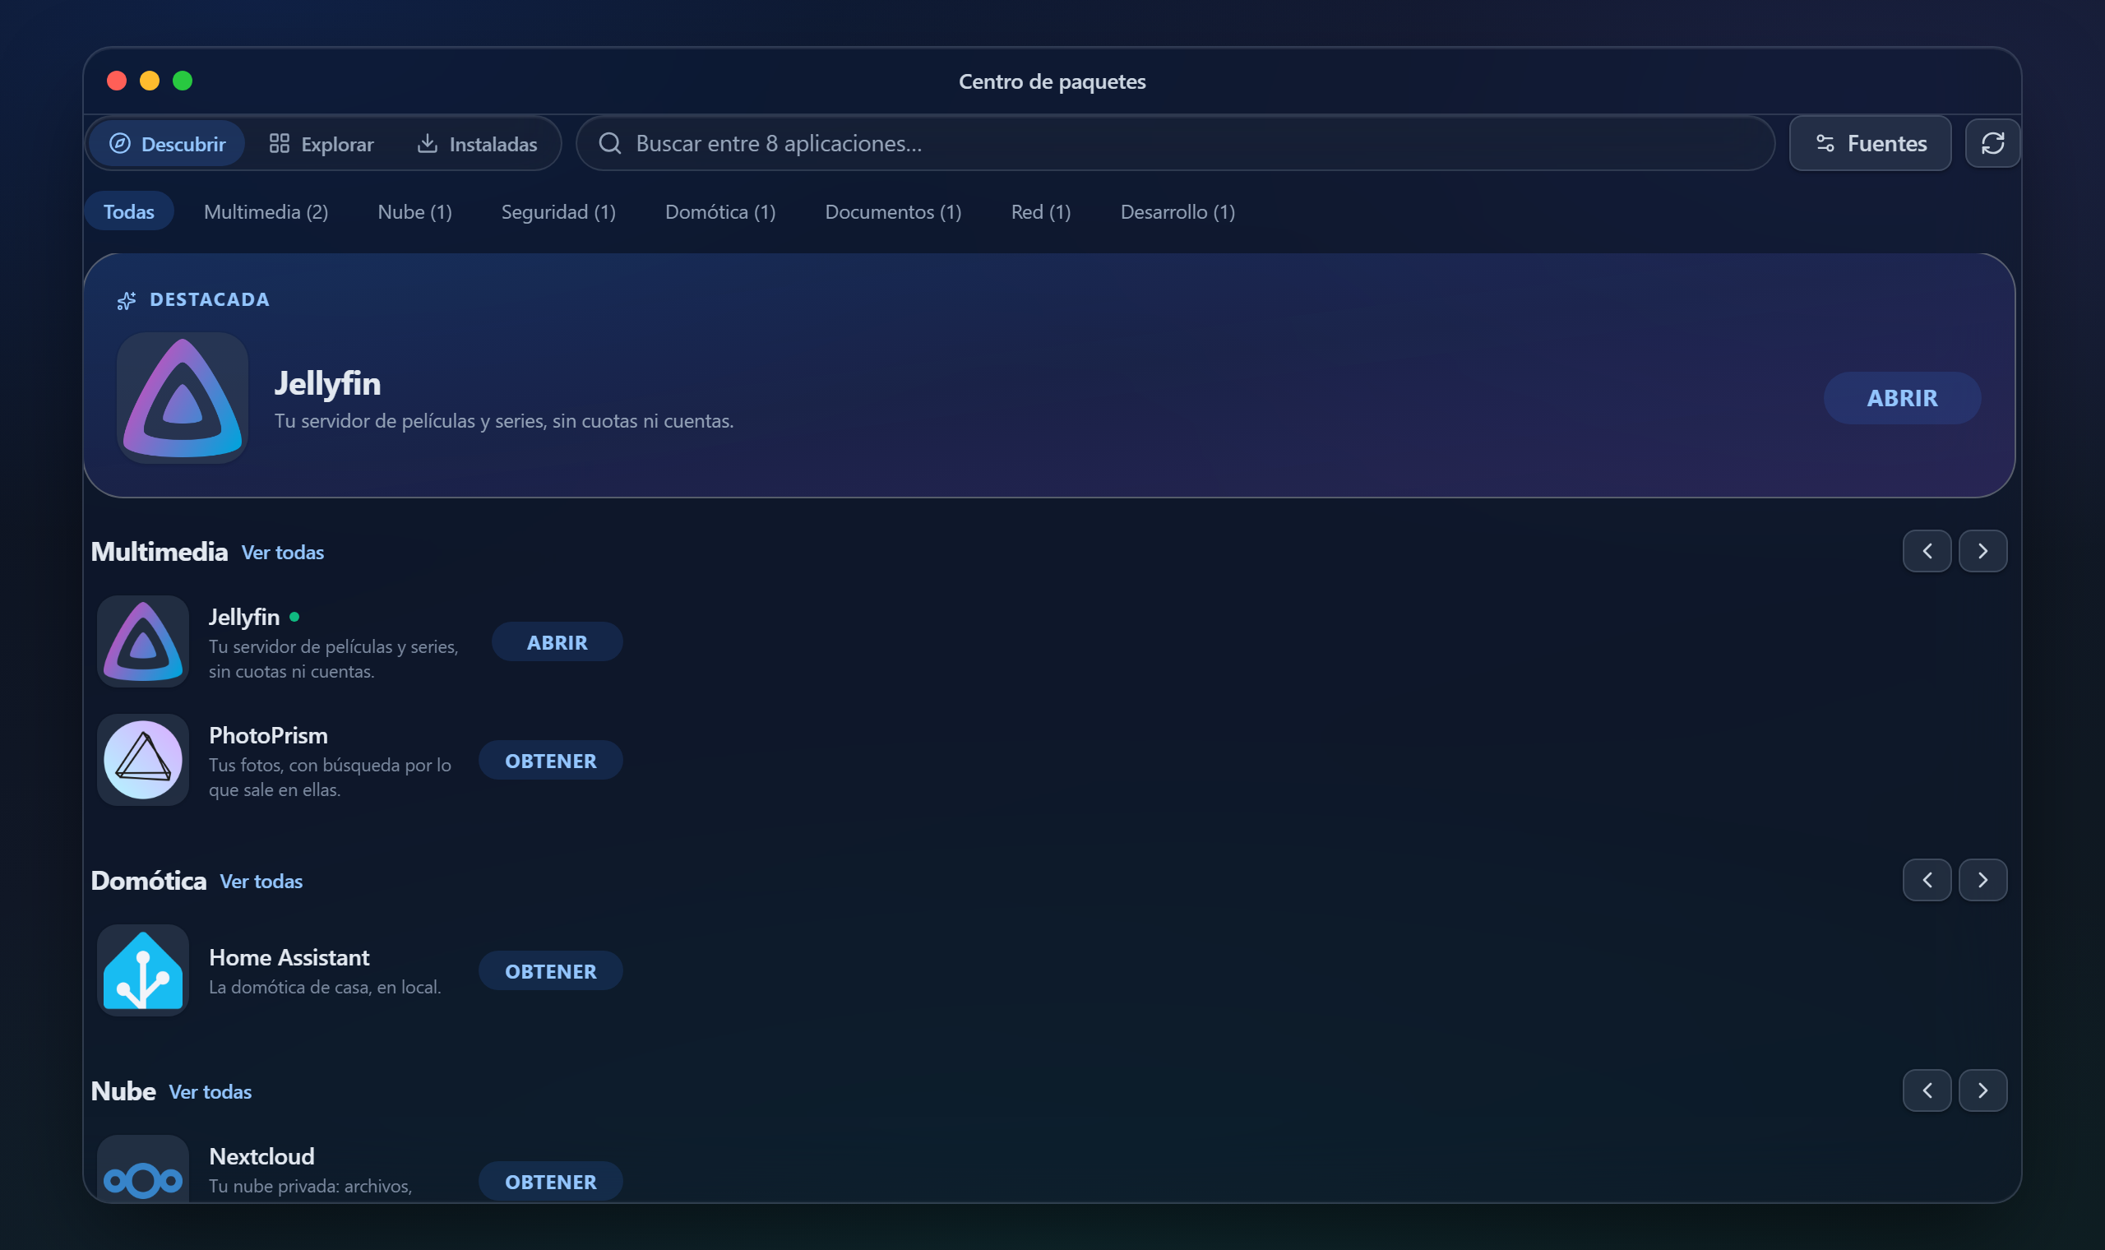Switch to the Instaladas tab

point(477,144)
